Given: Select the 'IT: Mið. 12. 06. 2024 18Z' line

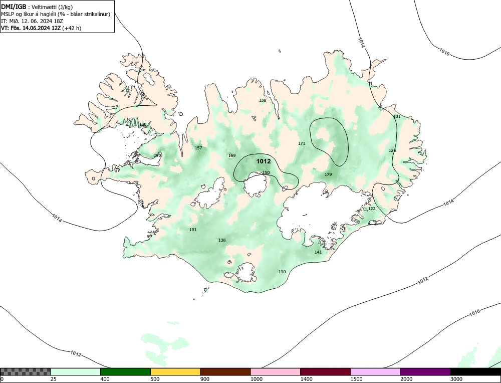Looking at the screenshot, I should pos(32,21).
